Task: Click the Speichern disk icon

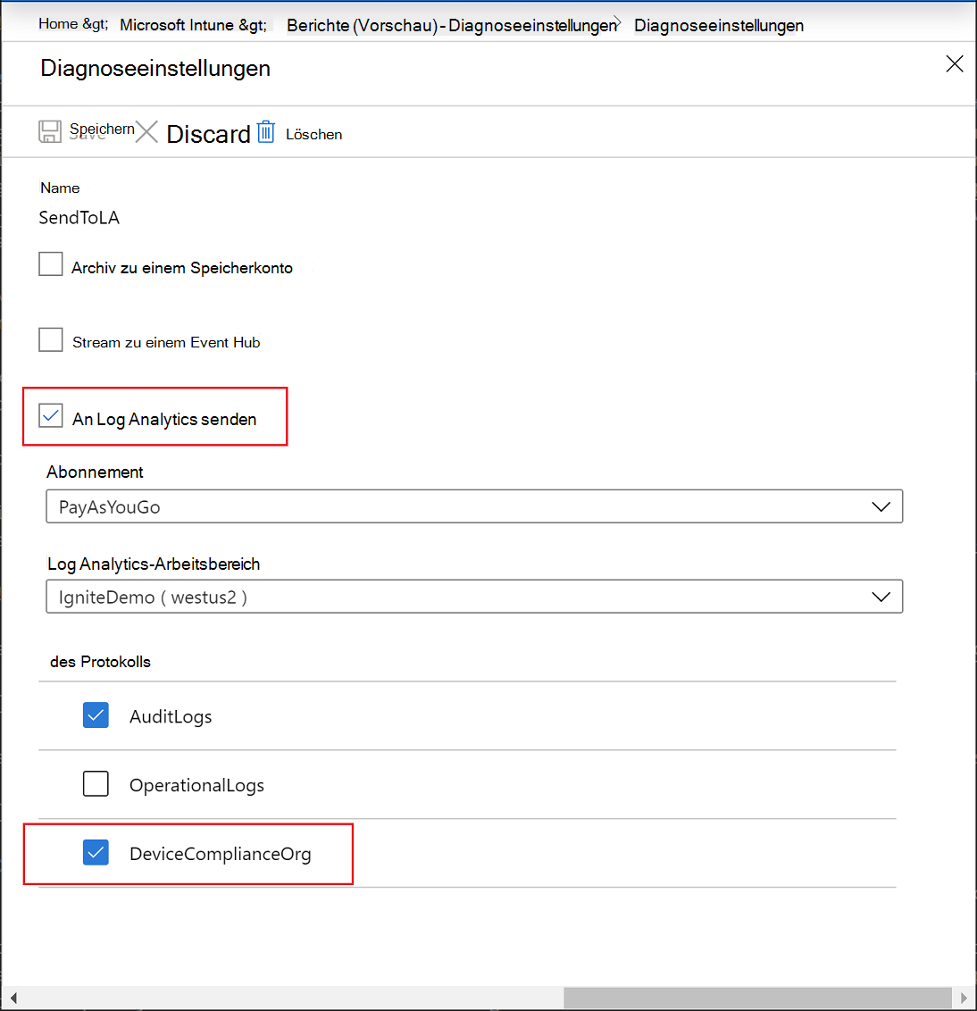Action: tap(49, 130)
